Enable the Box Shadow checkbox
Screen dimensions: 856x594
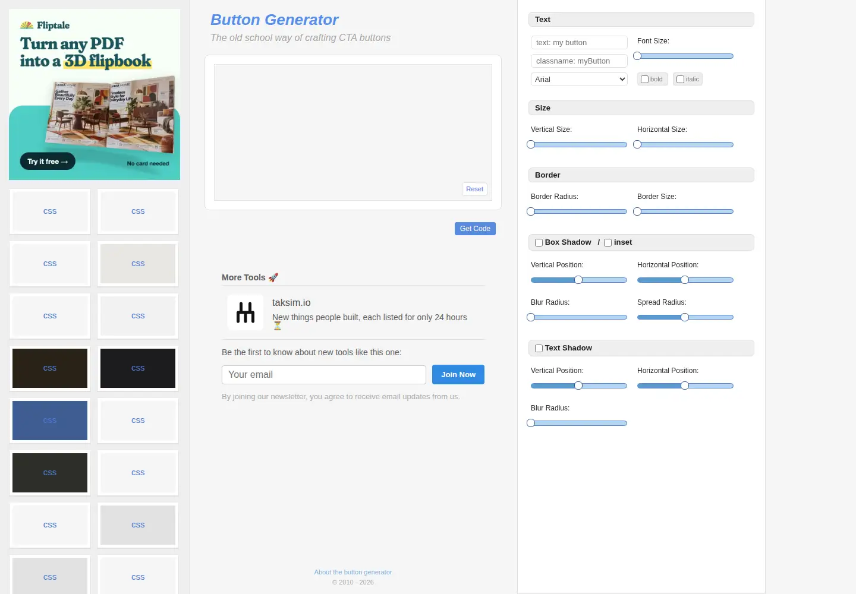click(539, 242)
